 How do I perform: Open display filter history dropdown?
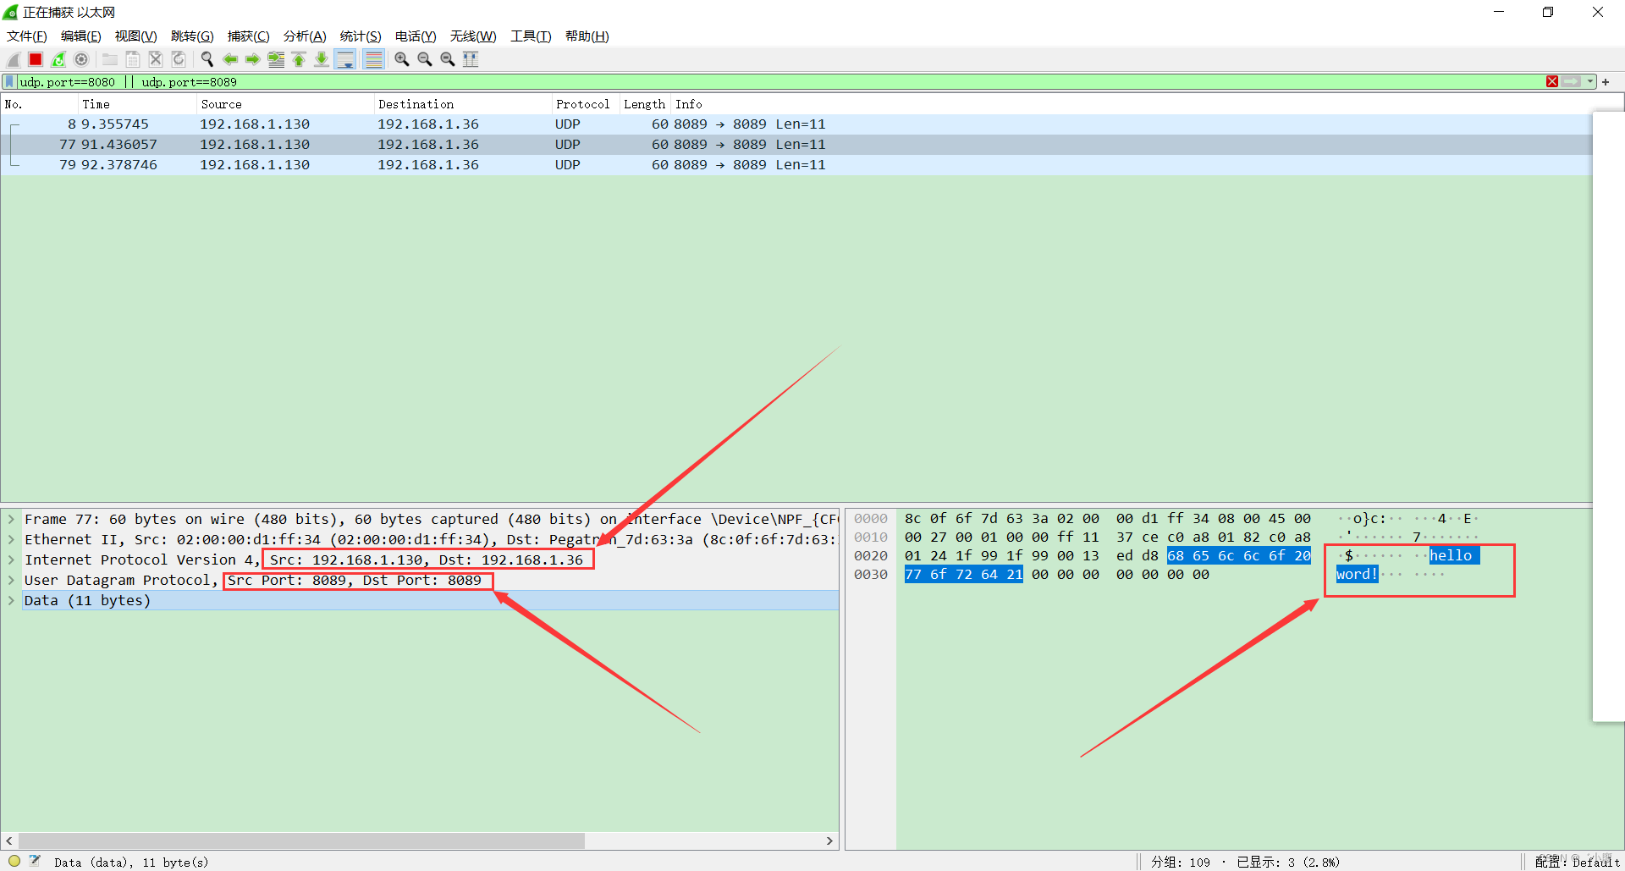click(x=1590, y=82)
